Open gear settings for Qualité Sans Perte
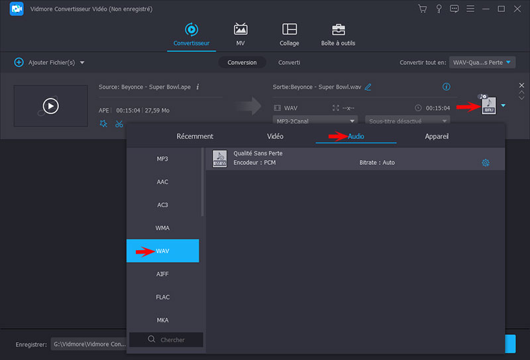The height and width of the screenshot is (360, 530). [x=486, y=163]
